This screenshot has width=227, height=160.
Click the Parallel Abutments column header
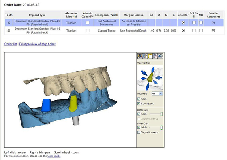(x=213, y=15)
